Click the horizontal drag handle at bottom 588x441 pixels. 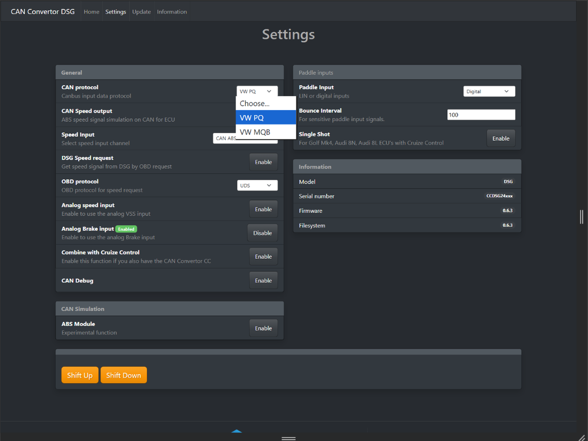tap(288, 438)
